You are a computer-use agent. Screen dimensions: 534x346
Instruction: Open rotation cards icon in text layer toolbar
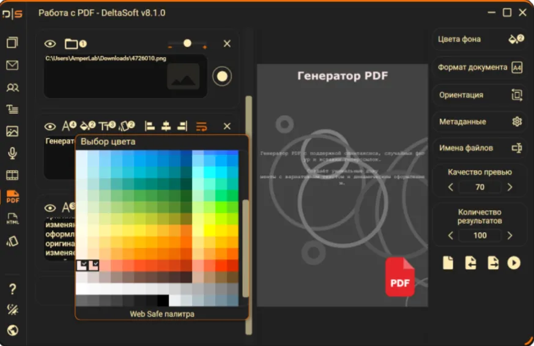pos(127,126)
